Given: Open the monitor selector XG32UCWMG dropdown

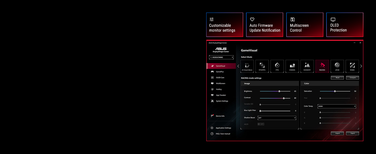Looking at the screenshot, I should coord(221,57).
